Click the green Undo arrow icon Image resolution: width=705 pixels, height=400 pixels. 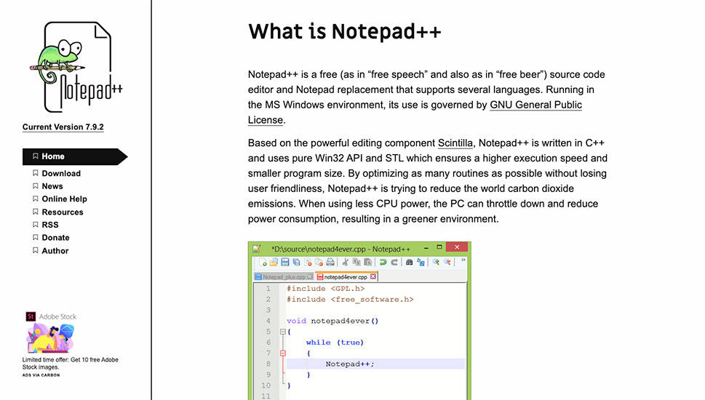click(383, 262)
